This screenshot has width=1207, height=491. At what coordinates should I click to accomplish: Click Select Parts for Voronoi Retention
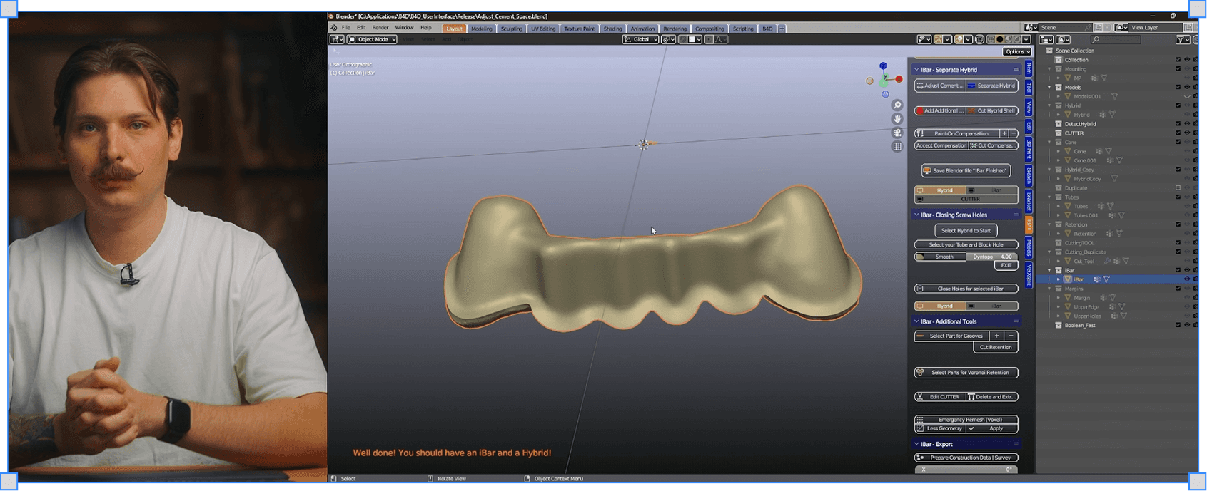(x=966, y=373)
